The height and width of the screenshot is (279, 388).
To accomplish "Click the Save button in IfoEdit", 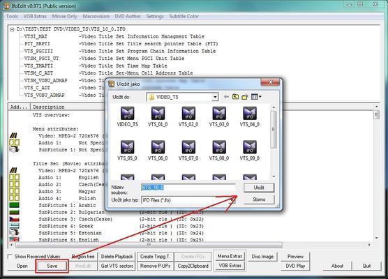I will pyautogui.click(x=52, y=266).
